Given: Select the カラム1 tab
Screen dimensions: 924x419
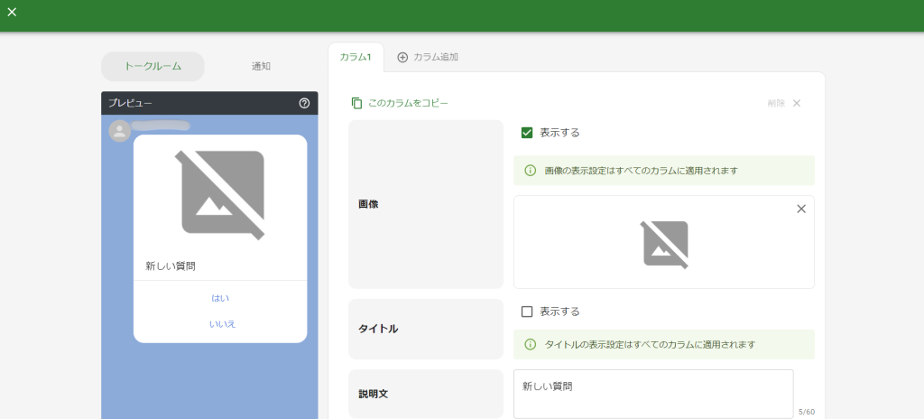Looking at the screenshot, I should coord(356,57).
